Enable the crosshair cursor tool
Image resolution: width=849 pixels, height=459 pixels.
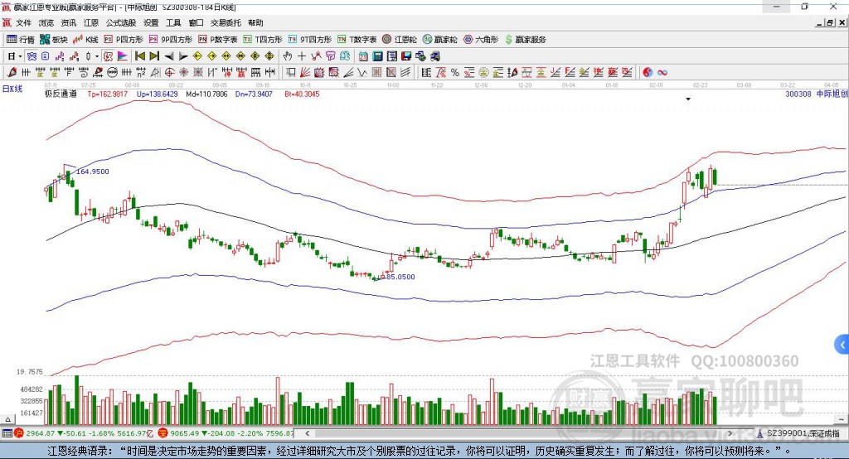point(302,56)
